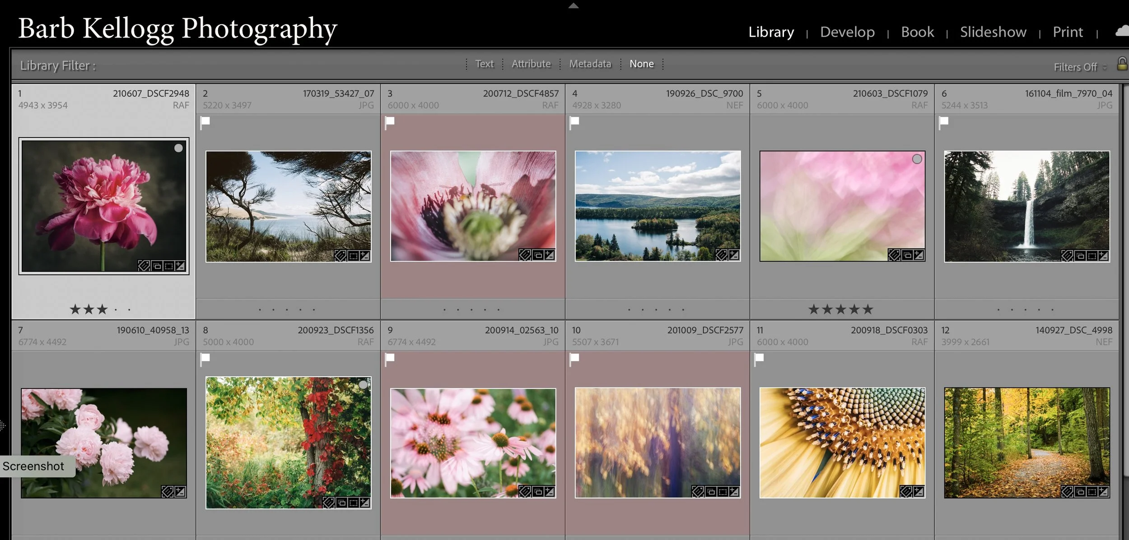Image resolution: width=1129 pixels, height=540 pixels.
Task: Toggle Quick Collection marker on peony photo 210607_DSCF2948
Action: [178, 148]
